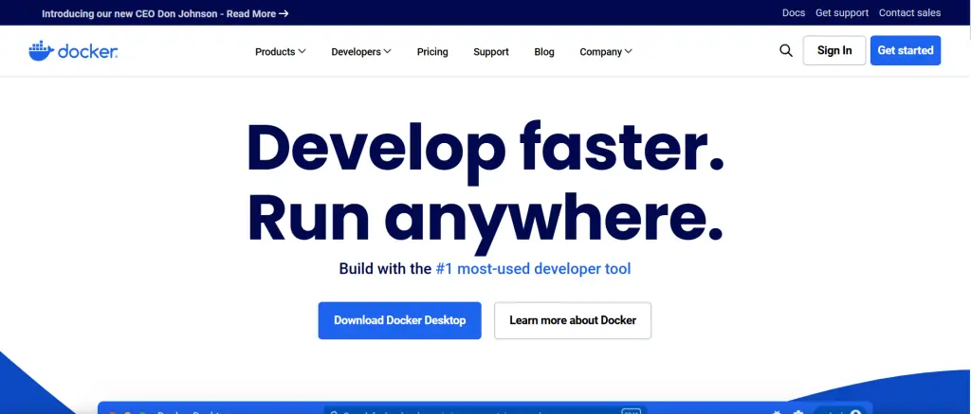Open the Blog menu item
971x414 pixels.
(x=544, y=52)
